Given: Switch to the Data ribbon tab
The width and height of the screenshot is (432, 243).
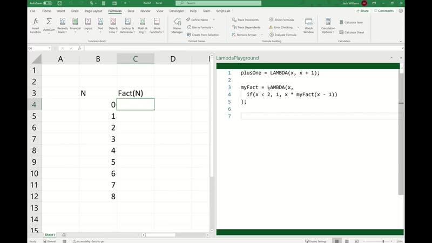Looking at the screenshot, I should pyautogui.click(x=131, y=11).
